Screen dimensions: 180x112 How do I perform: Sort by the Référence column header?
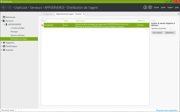143,21
